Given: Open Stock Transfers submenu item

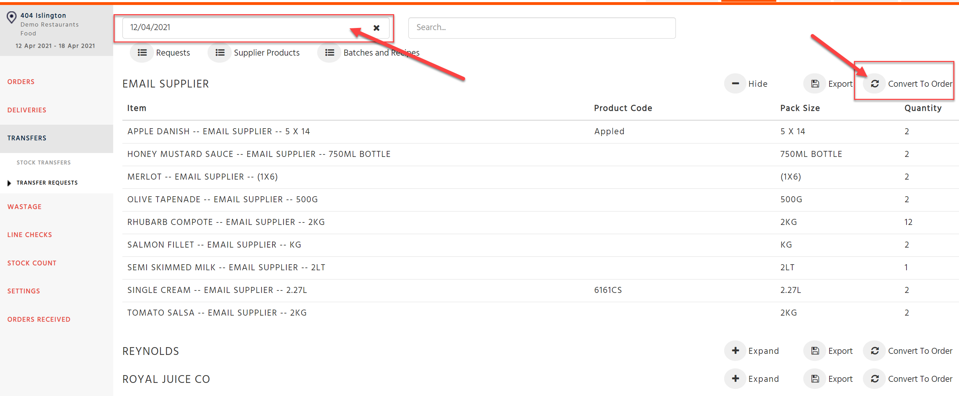Looking at the screenshot, I should point(44,163).
